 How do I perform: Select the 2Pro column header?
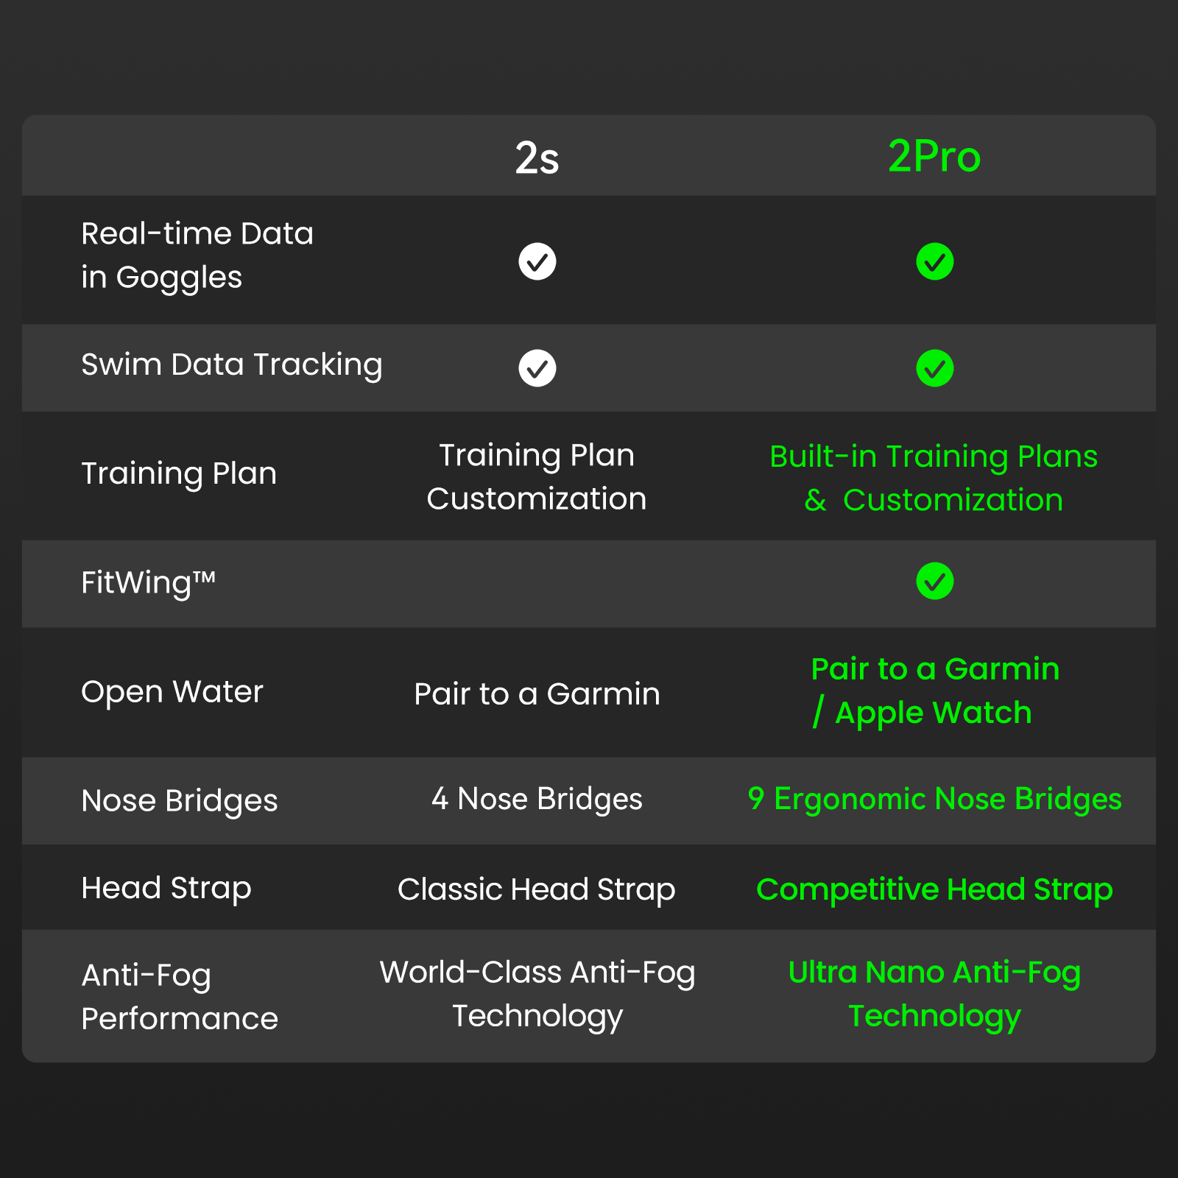(934, 156)
